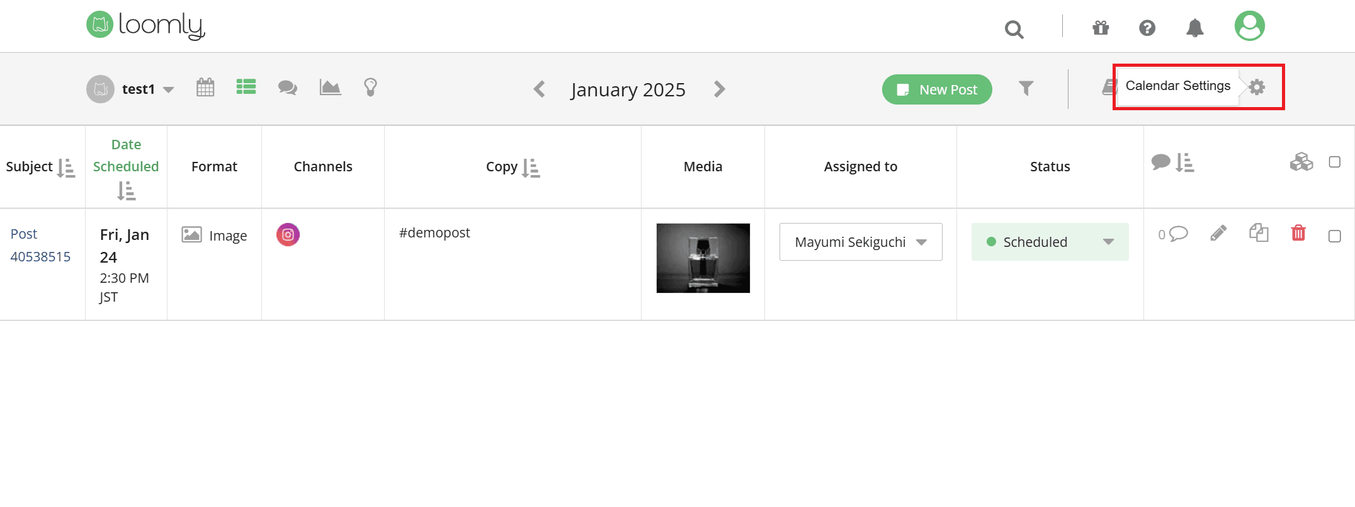Switch to calendar view icon
This screenshot has width=1355, height=507.
click(x=205, y=87)
